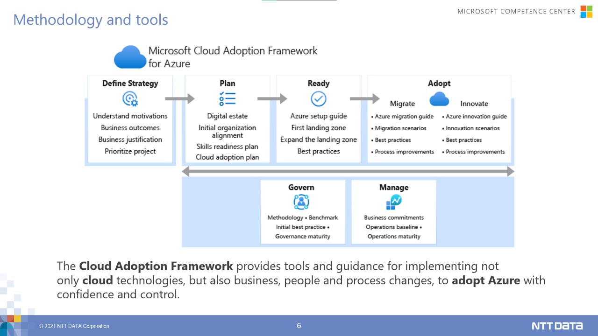Click Understand motivations text

(x=130, y=116)
